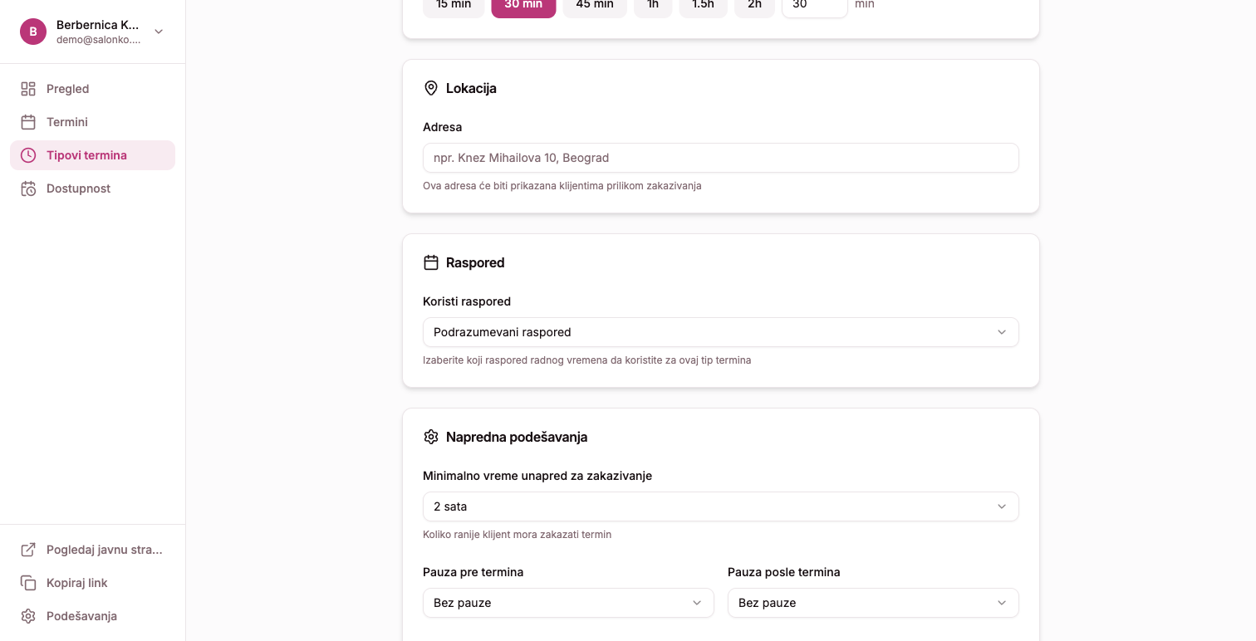Select the 2h duration button
Screen dimensions: 1256x641
coord(754,6)
